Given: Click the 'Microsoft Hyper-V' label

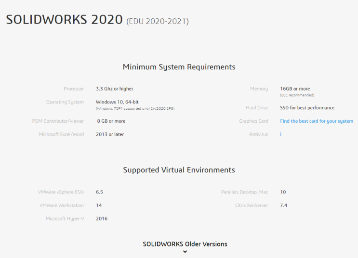Looking at the screenshot, I should click(x=65, y=219).
